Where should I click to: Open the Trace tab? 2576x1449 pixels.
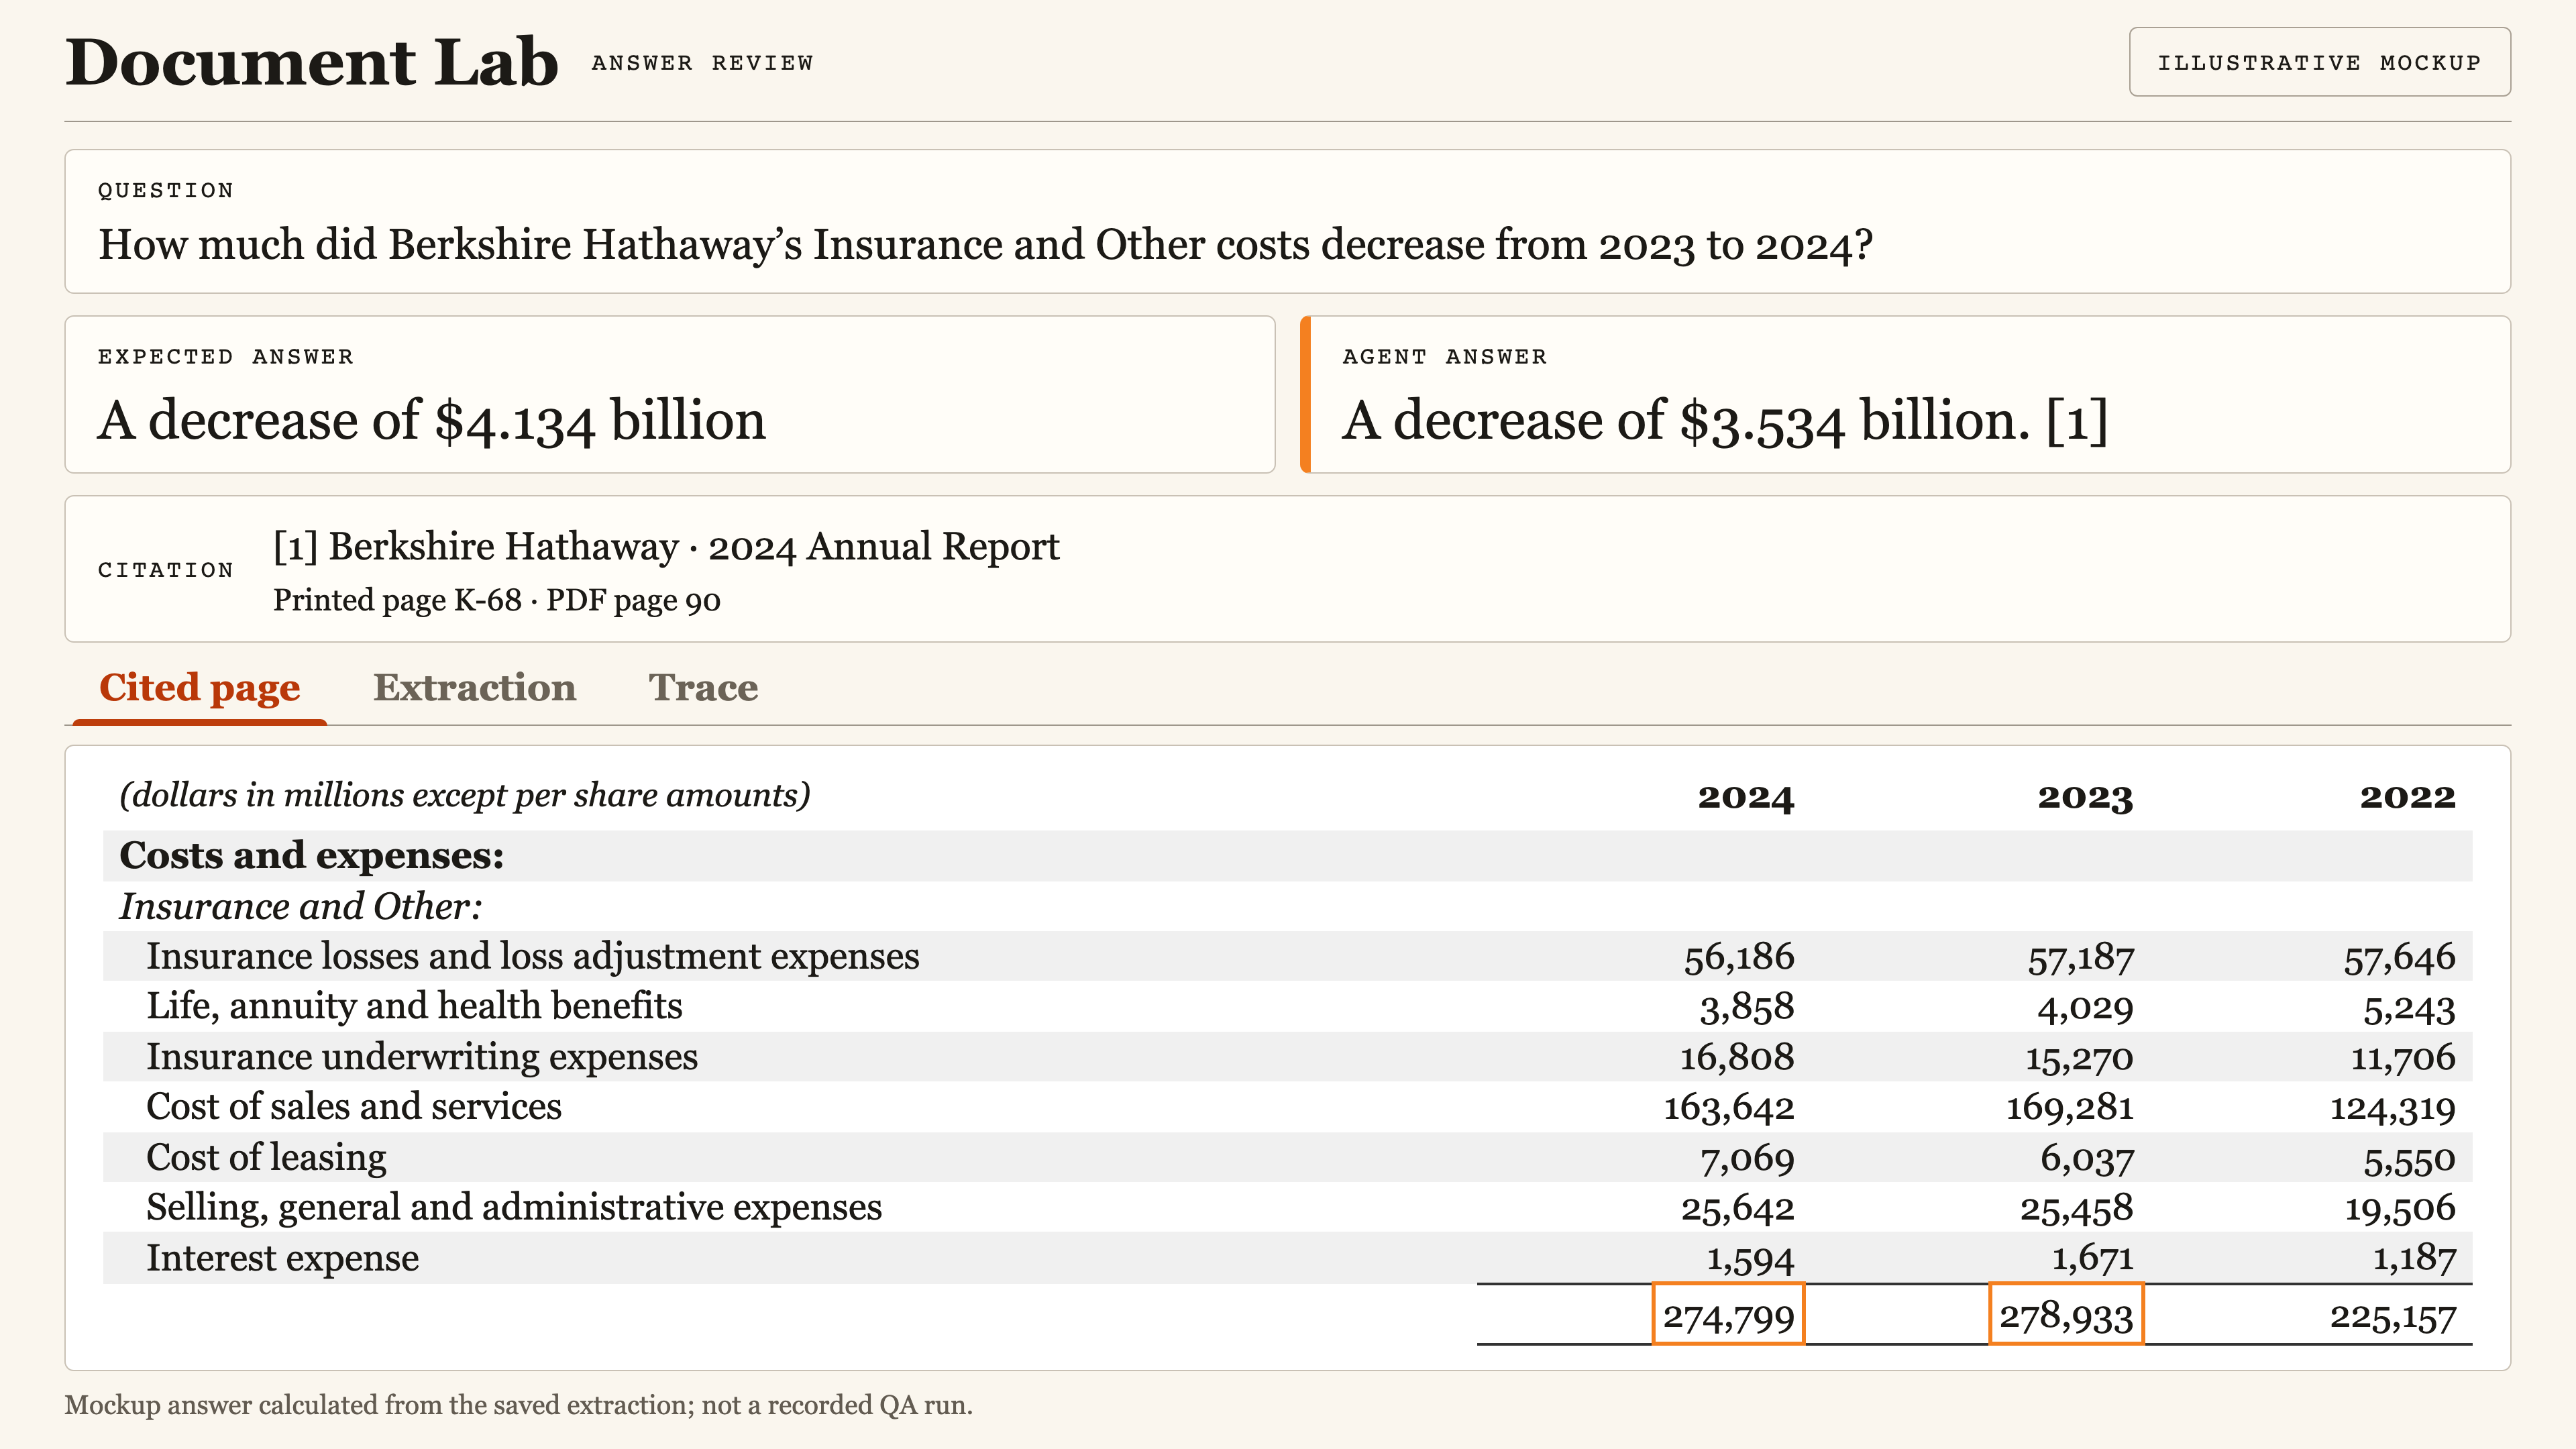coord(703,688)
